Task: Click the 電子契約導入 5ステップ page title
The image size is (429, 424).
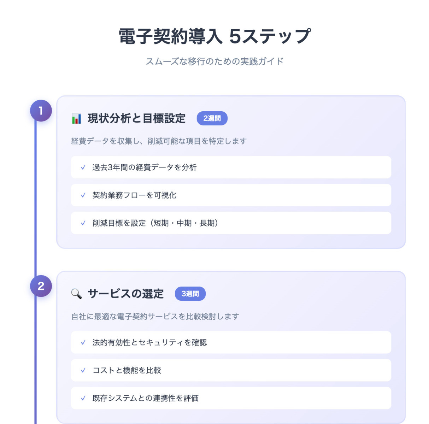Action: click(x=214, y=36)
